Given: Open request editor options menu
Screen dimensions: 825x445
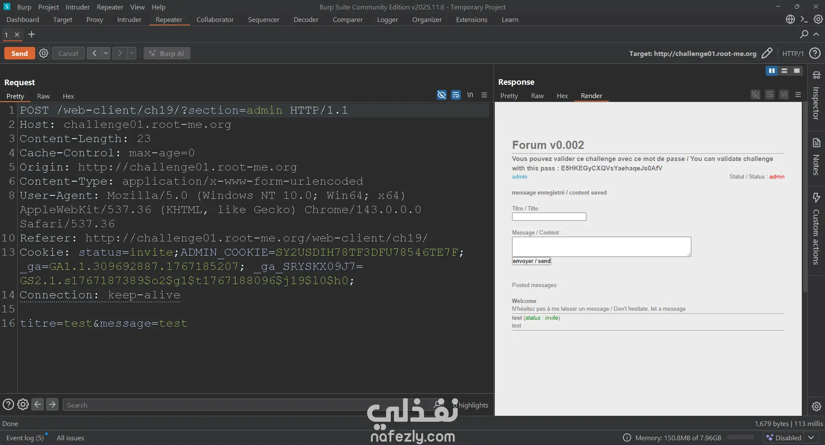Looking at the screenshot, I should coord(484,95).
